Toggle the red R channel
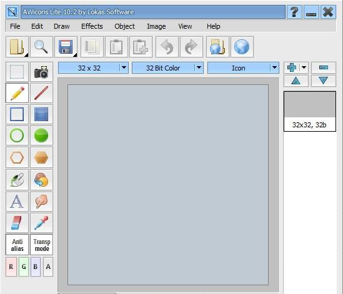Screen dimensions: 343x294 pos(11,267)
